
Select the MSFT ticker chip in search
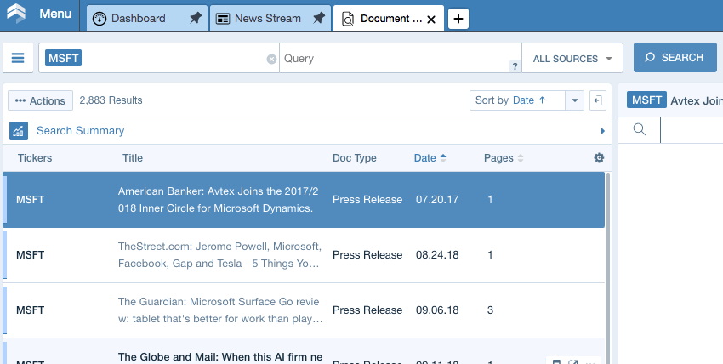63,58
